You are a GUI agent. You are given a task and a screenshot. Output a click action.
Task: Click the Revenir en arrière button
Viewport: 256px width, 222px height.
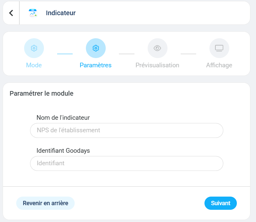click(45, 203)
